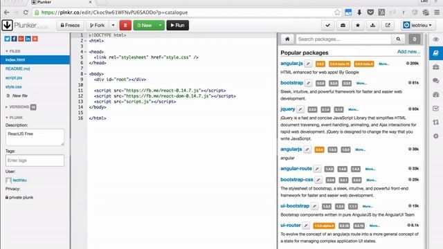Click leotrieu user link in sidebar
Screen dimensions: 443x249
click(x=19, y=180)
